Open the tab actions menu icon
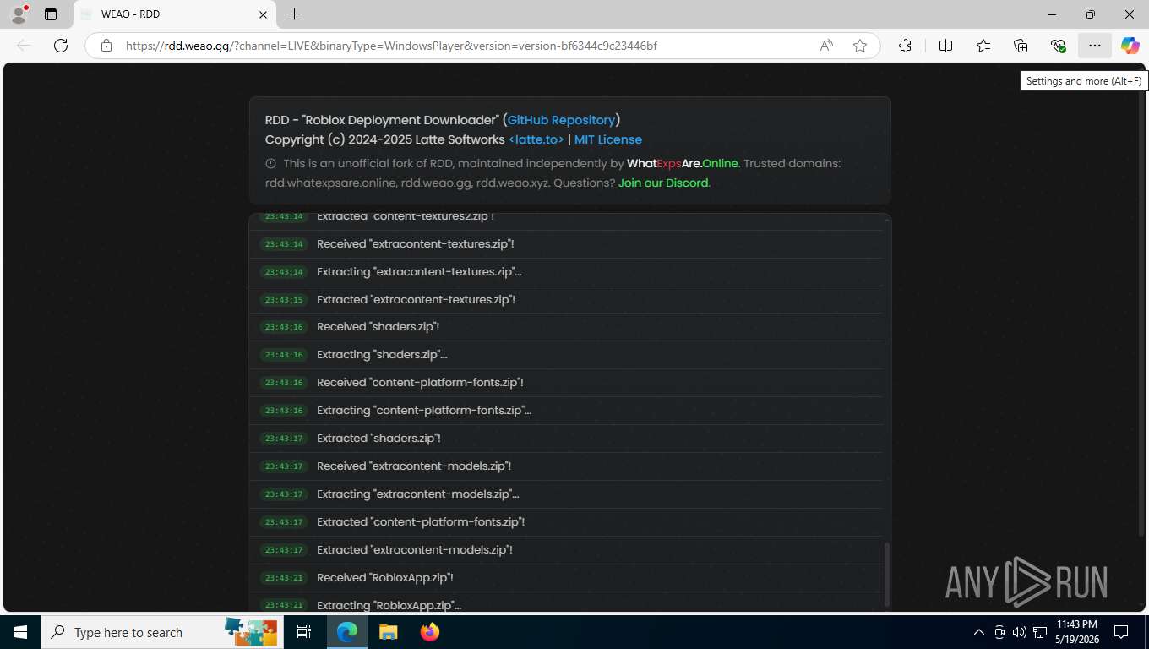 (51, 14)
